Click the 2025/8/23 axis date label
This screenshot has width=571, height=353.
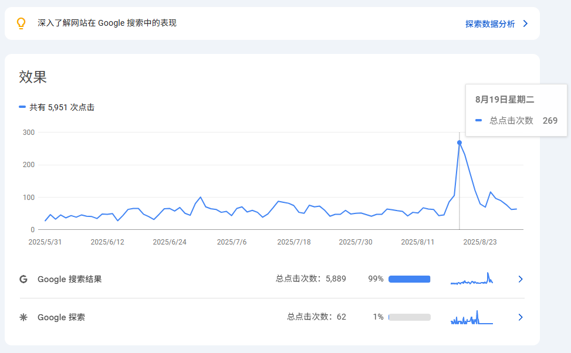click(x=480, y=242)
